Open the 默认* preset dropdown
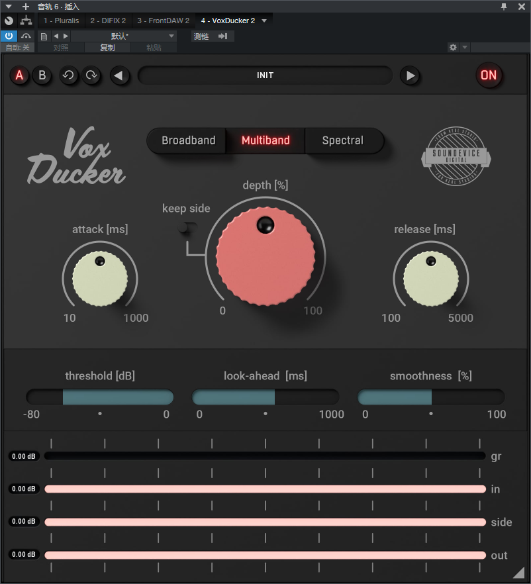The image size is (531, 584). 124,36
